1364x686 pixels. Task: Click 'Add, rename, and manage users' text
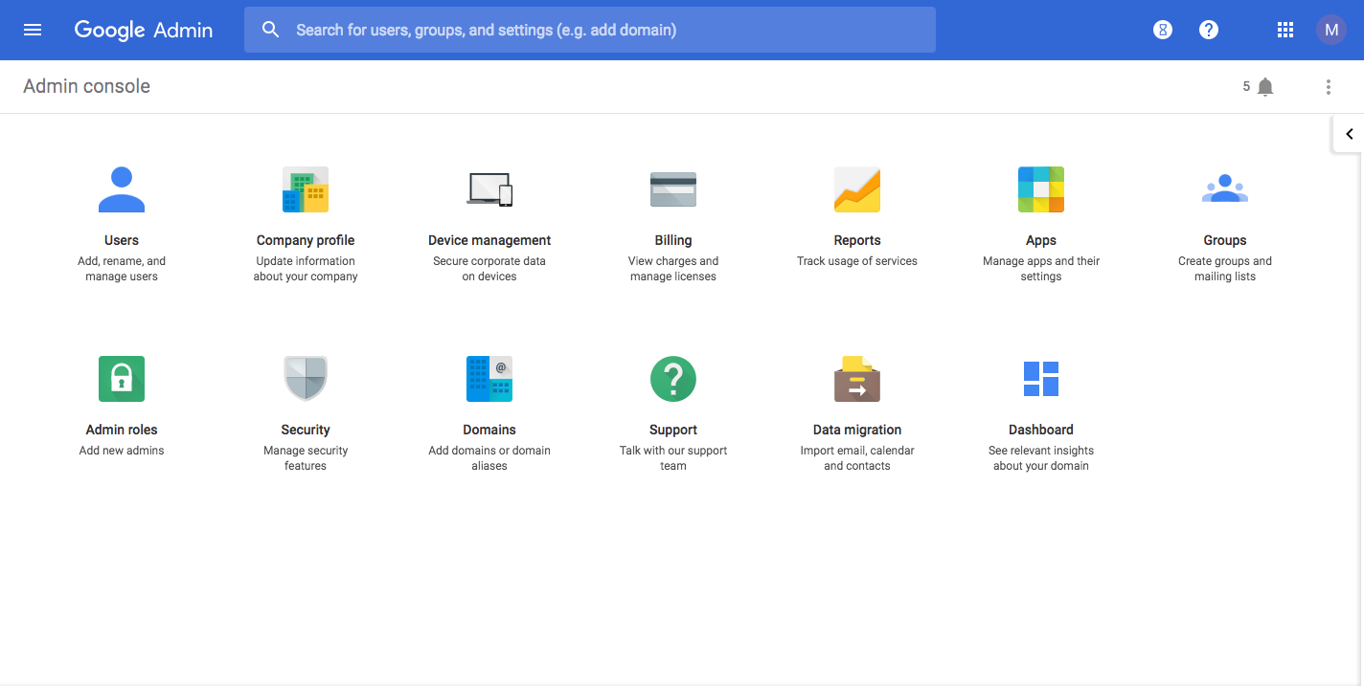click(x=122, y=269)
